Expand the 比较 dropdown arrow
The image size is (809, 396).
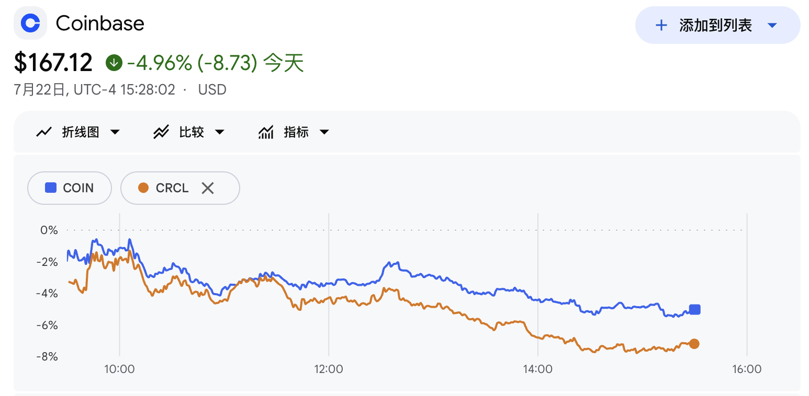[x=220, y=132]
